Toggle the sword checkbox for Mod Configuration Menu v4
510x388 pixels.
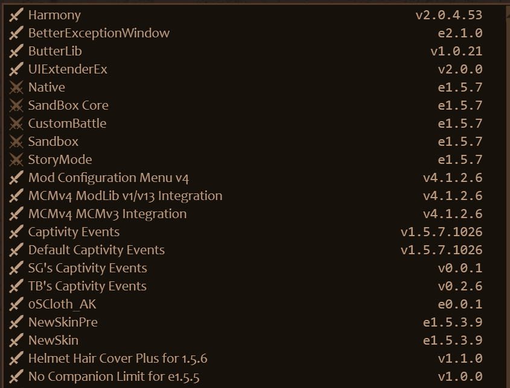pos(16,178)
